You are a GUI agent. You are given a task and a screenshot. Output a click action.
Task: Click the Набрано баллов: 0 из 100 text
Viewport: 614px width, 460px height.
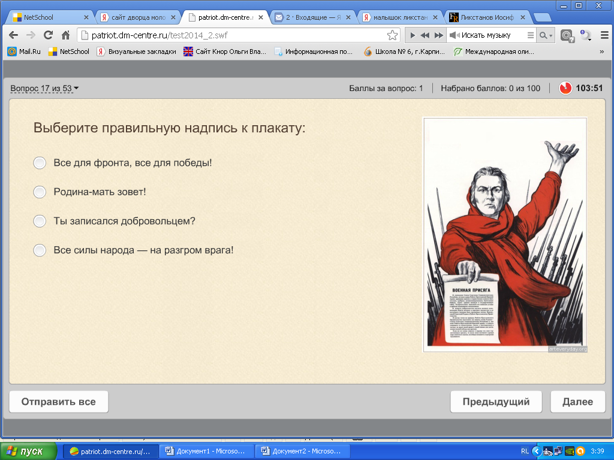coord(490,89)
